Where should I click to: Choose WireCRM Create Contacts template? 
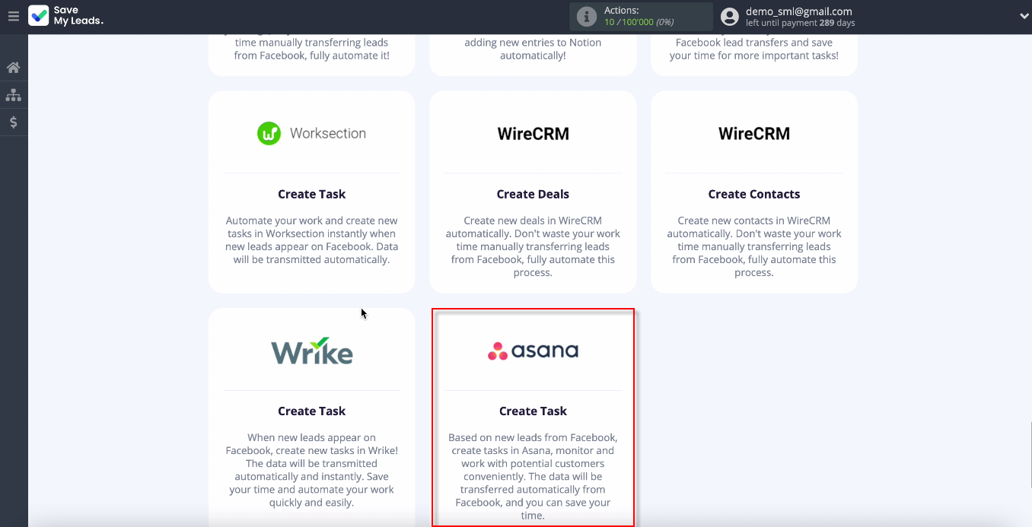pyautogui.click(x=753, y=194)
